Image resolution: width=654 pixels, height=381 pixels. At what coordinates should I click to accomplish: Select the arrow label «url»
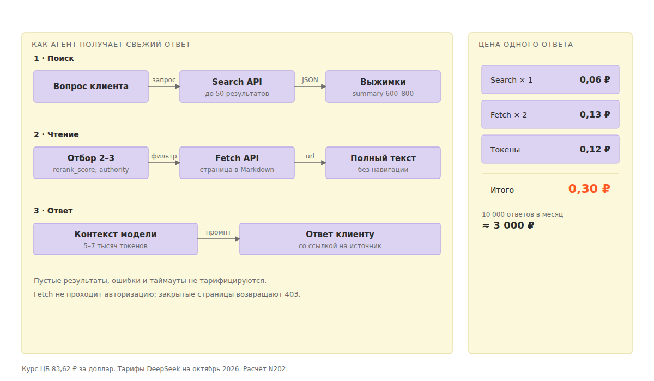[x=310, y=156]
